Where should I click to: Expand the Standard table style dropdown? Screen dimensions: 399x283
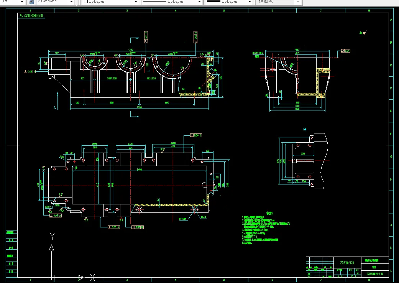tap(72, 2)
